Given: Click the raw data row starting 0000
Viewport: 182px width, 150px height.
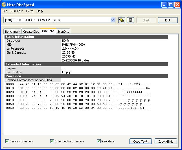Looking at the screenshot, I should click(78, 84).
